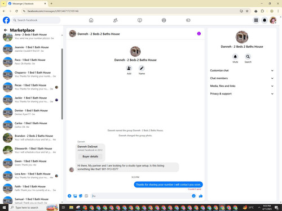
Task: Click the message text input box
Action: click(x=141, y=196)
